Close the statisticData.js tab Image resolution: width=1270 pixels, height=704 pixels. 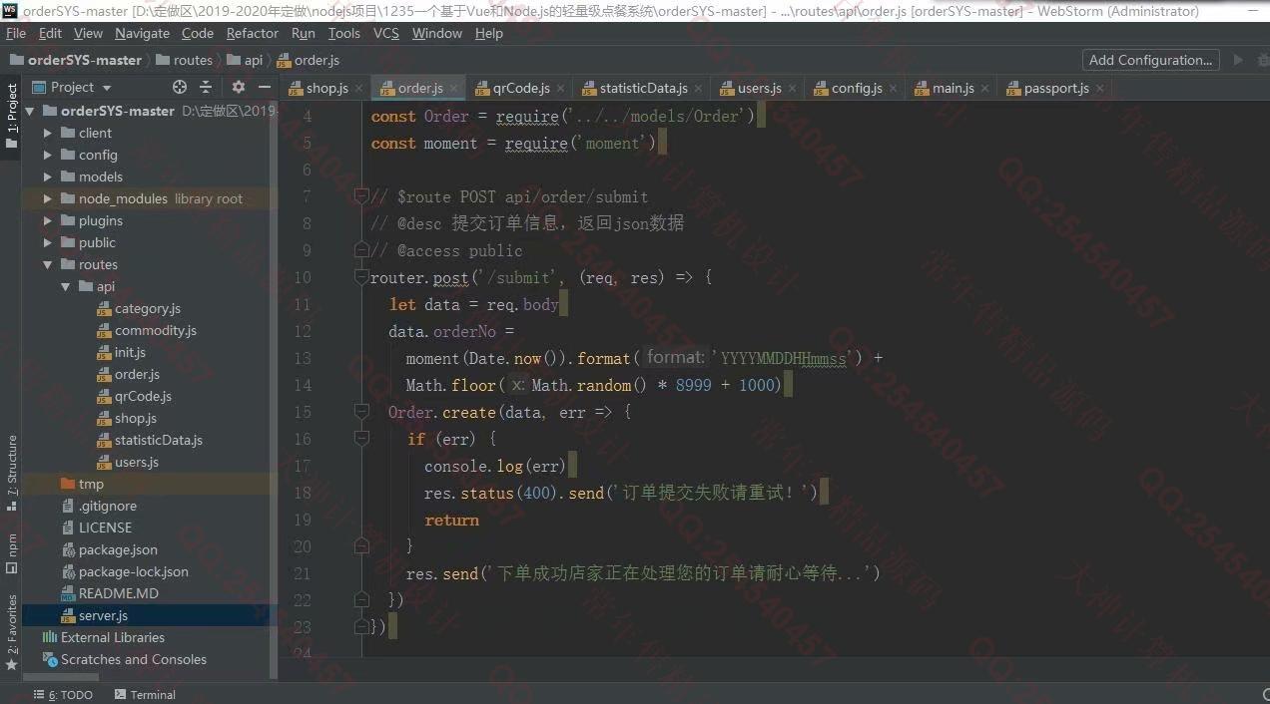[697, 89]
